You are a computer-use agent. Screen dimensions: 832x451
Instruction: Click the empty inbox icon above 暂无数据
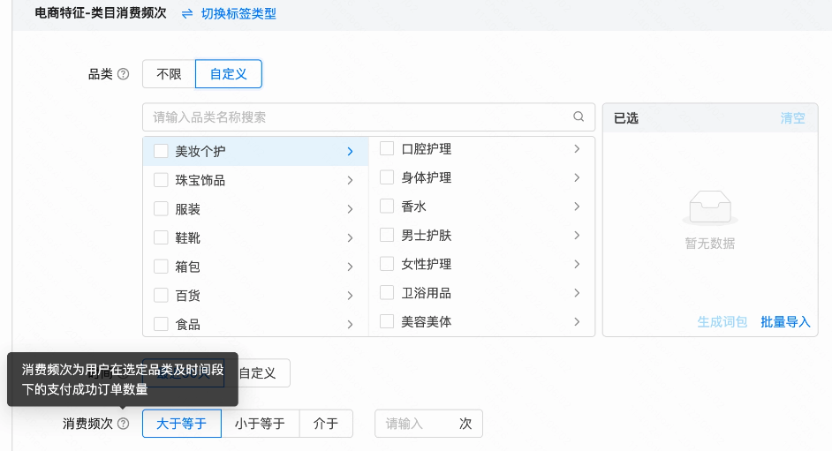click(x=709, y=209)
